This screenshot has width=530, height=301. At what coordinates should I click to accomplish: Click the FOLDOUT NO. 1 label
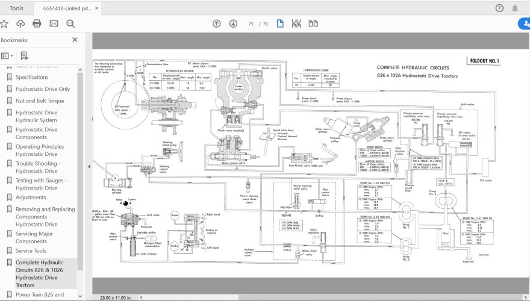[484, 61]
